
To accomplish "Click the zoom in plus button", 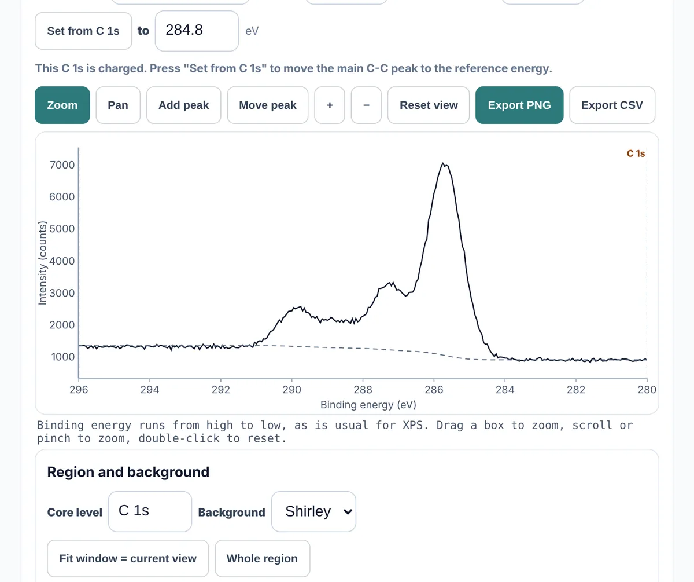I will point(330,105).
